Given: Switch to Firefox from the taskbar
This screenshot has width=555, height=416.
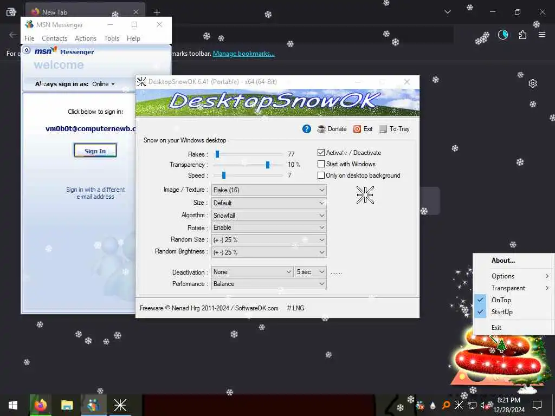Looking at the screenshot, I should tap(40, 405).
